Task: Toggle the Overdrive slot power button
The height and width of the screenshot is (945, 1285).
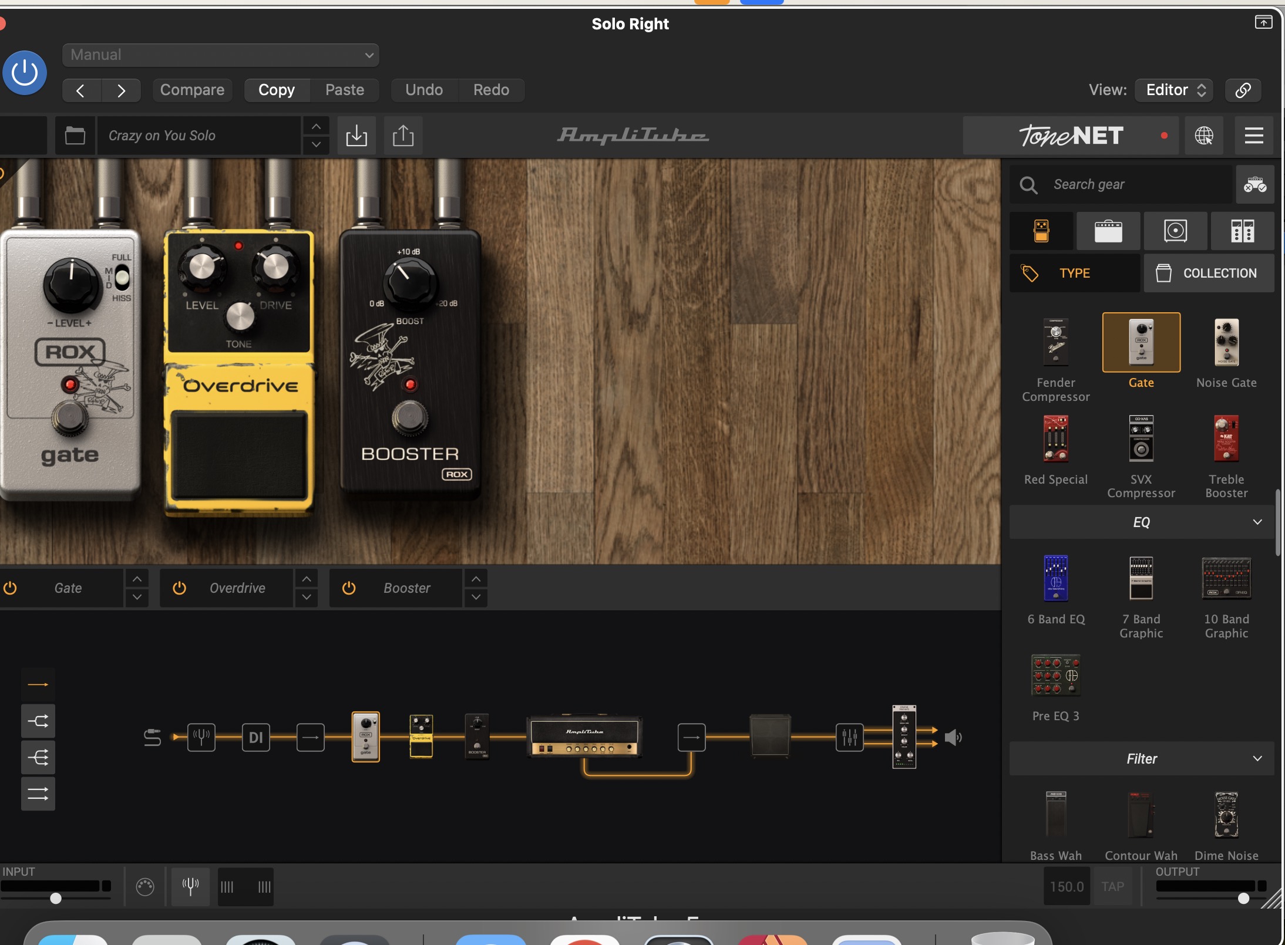Action: pos(179,588)
